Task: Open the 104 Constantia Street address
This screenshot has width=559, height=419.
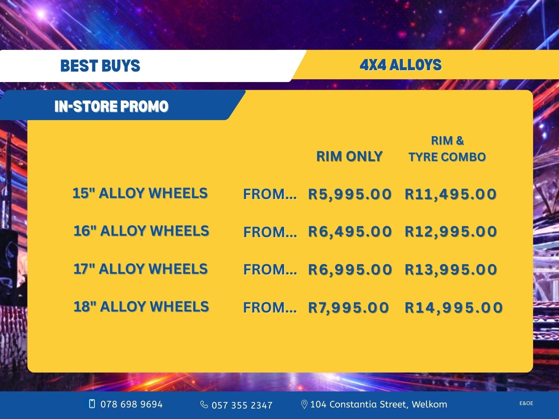Action: click(378, 404)
